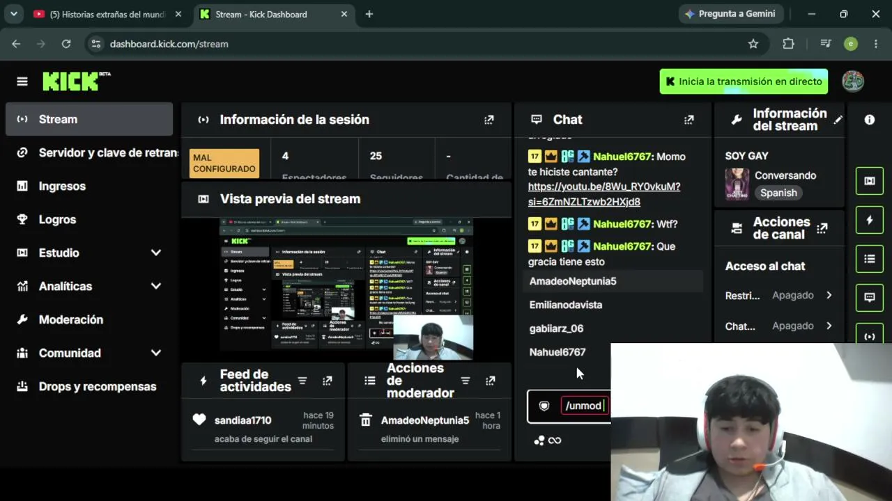Viewport: 892px width, 501px height.
Task: Open the browser profile avatar
Action: [x=851, y=44]
